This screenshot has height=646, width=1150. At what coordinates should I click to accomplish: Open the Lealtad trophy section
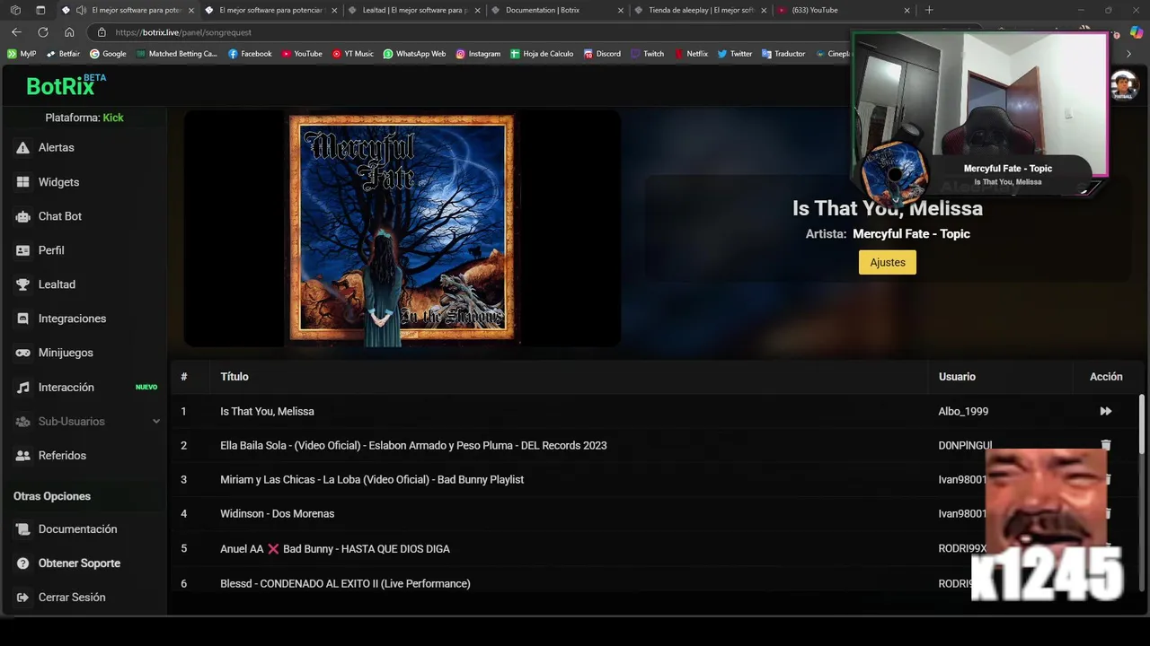57,284
